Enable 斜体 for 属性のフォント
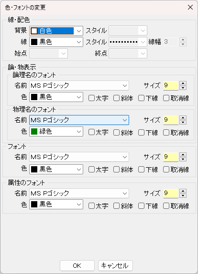The width and height of the screenshot is (198, 274). click(123, 206)
